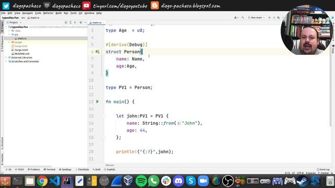
Task: Place cursor on line 11 type PV1 code
Action: [129, 88]
